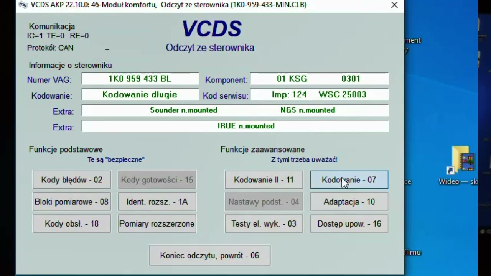Click the VCDS title bar app icon
491x276 pixels.
[23, 5]
